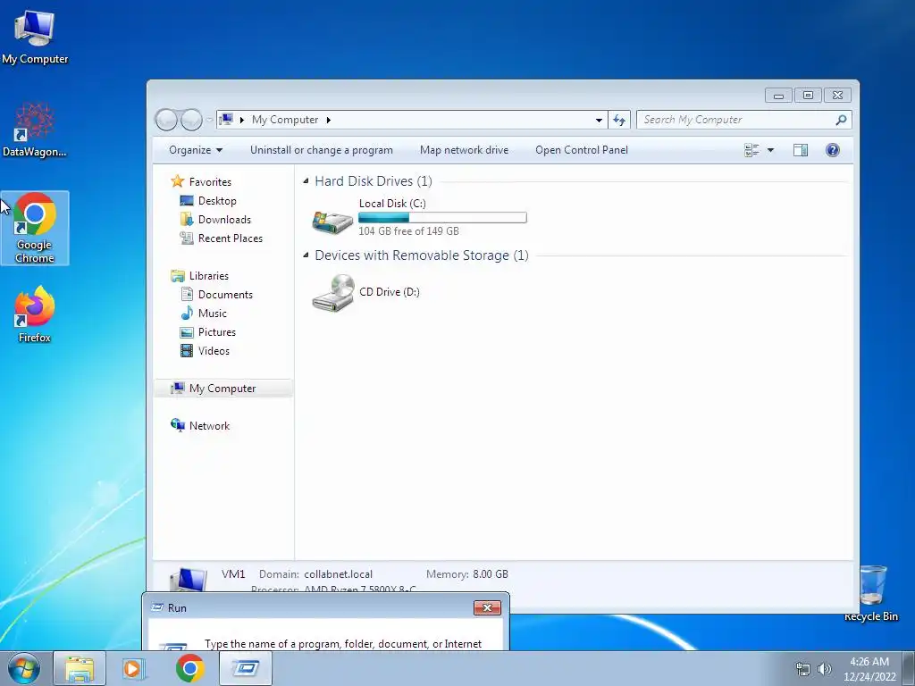Close the Run dialog
The width and height of the screenshot is (915, 686).
pos(487,607)
